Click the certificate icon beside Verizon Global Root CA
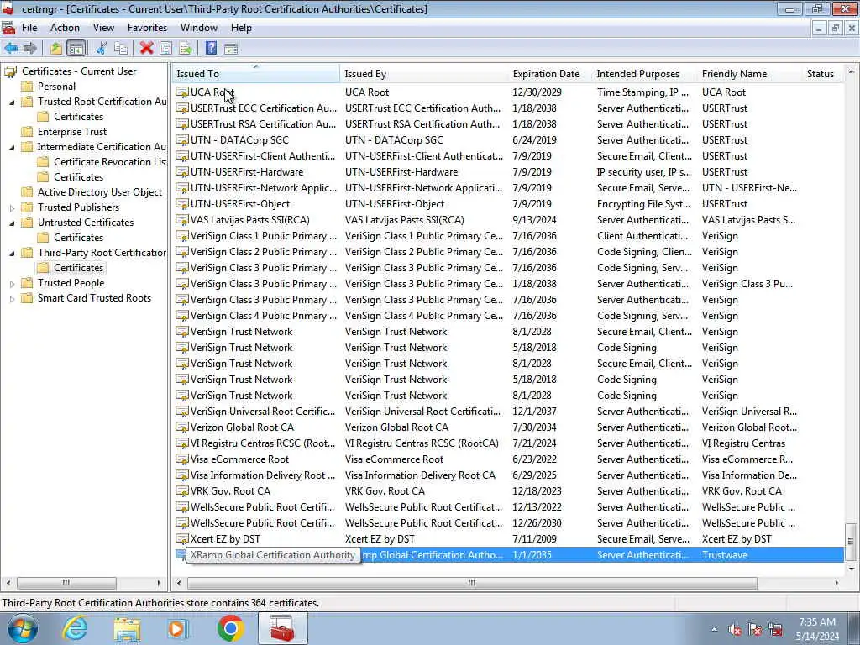The height and width of the screenshot is (645, 860). 182,427
